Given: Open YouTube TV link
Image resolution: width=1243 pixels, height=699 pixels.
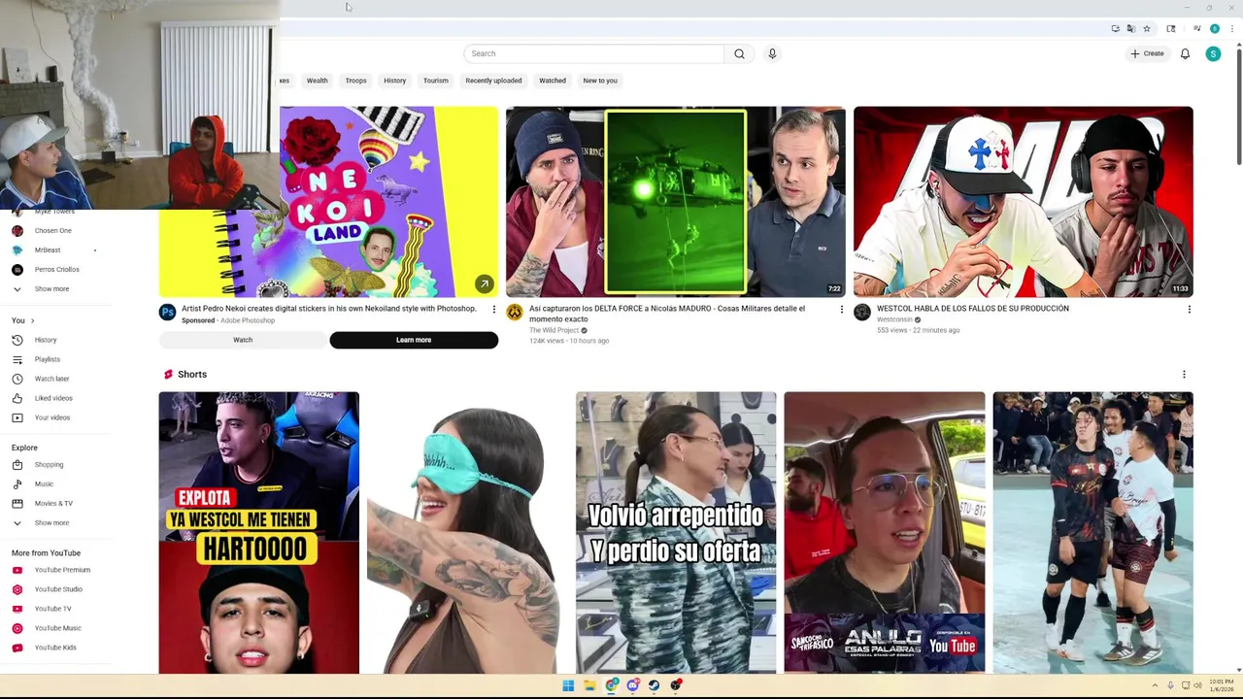Looking at the screenshot, I should pos(56,609).
